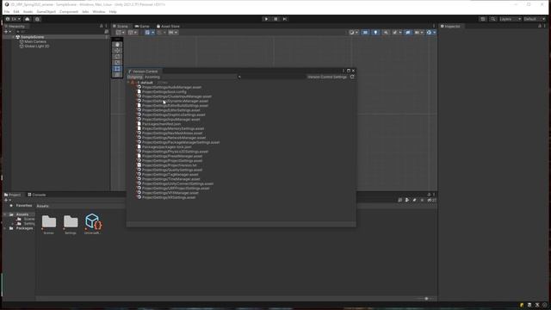The width and height of the screenshot is (551, 310).
Task: Select the Hand (View) tool in Scene
Action: [x=117, y=45]
